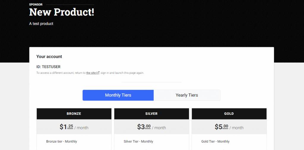The image size is (304, 150).
Task: Click the New Product! heading
Action: coord(62,12)
